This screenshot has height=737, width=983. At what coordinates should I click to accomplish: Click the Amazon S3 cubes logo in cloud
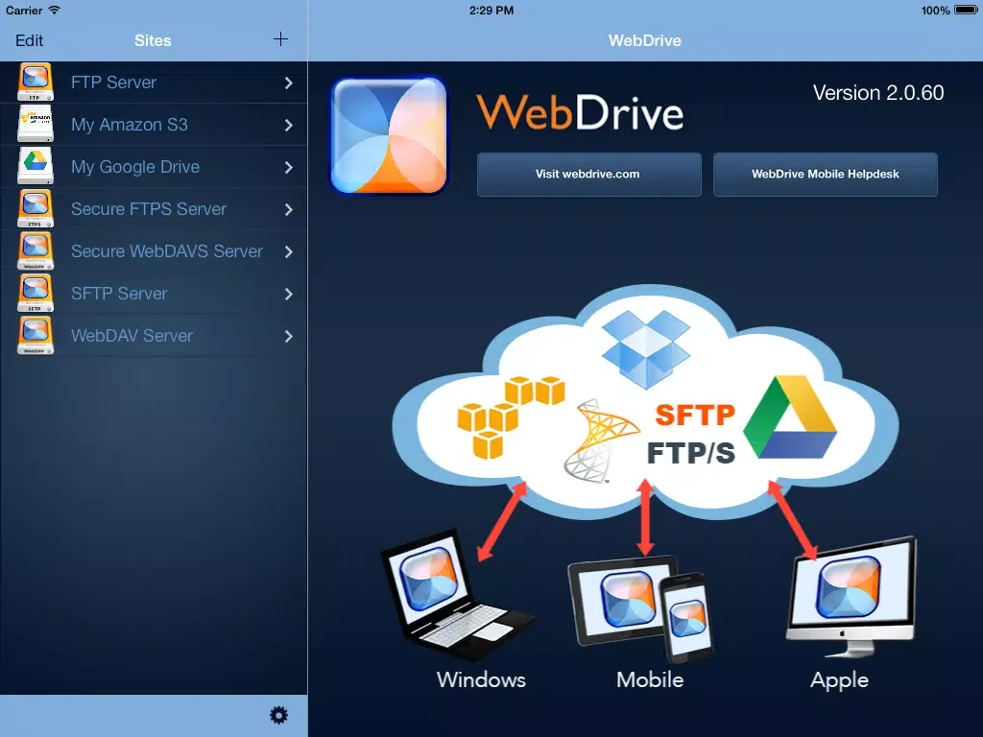pos(511,416)
